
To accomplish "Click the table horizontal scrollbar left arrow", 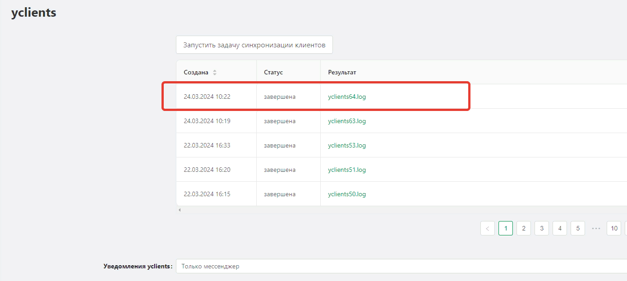I will [x=180, y=210].
